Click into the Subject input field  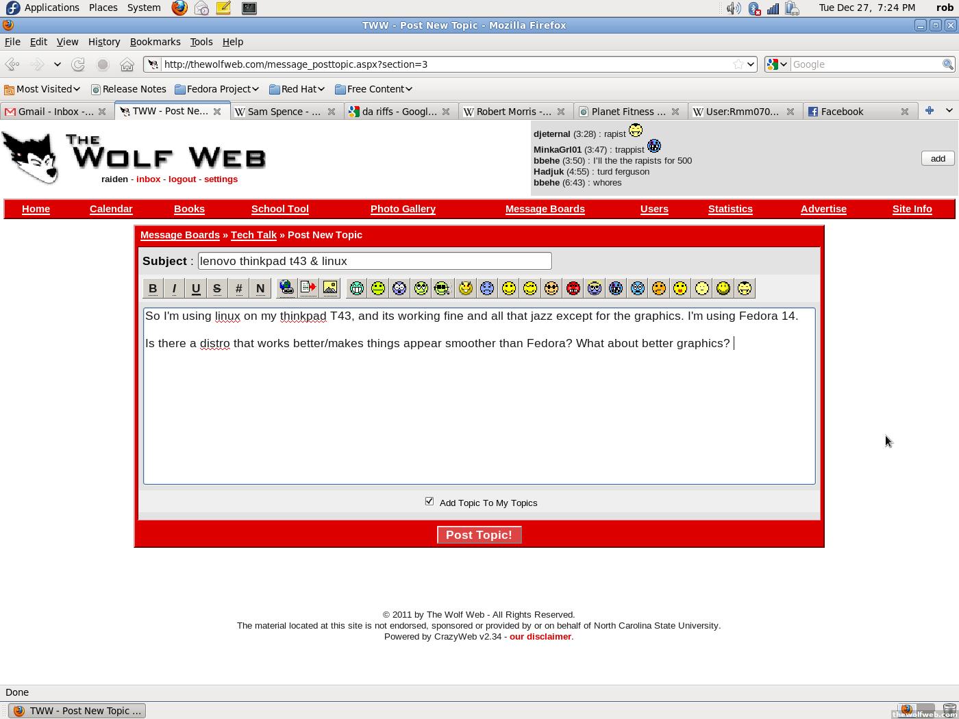point(375,261)
